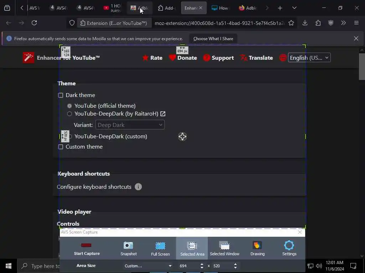Click Choose What I Share button

[x=213, y=39]
